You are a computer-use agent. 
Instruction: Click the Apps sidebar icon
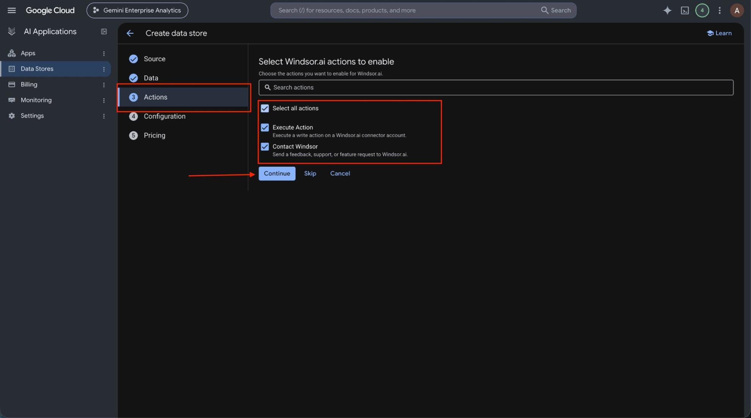tap(12, 53)
